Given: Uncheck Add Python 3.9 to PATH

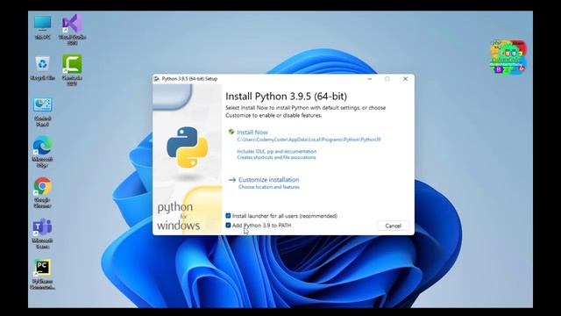Looking at the screenshot, I should click(228, 225).
